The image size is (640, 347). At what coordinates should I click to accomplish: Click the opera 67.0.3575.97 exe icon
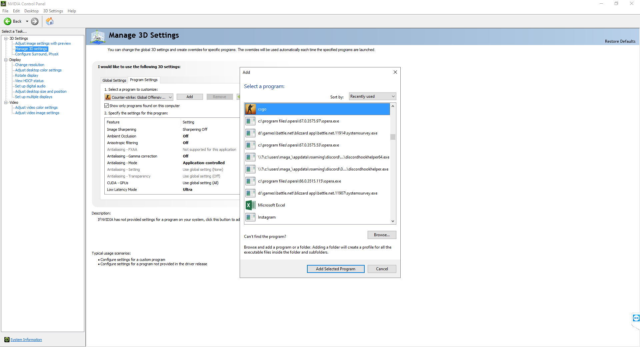coord(250,121)
